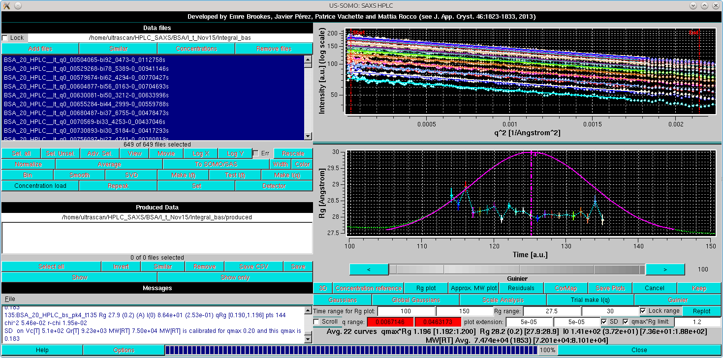Viewport: 723px width, 358px height.
Task: Click the SVD button
Action: (131, 175)
